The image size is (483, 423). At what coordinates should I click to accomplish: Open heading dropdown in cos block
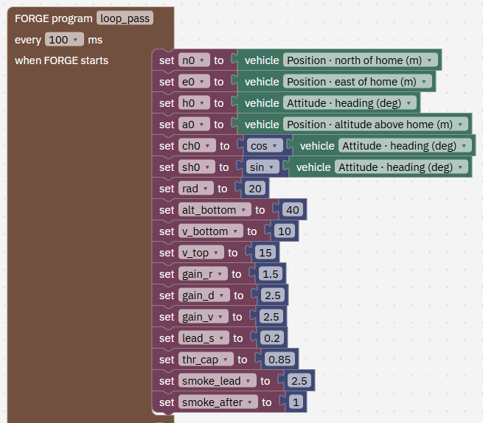[x=405, y=146]
